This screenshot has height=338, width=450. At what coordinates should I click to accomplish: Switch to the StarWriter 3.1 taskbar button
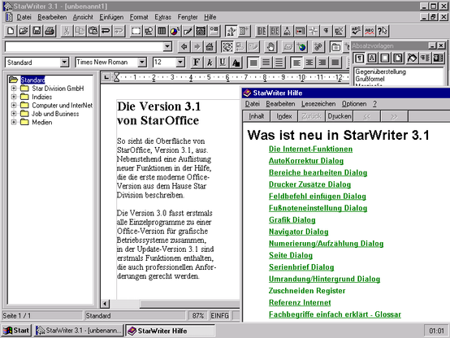[x=79, y=331]
